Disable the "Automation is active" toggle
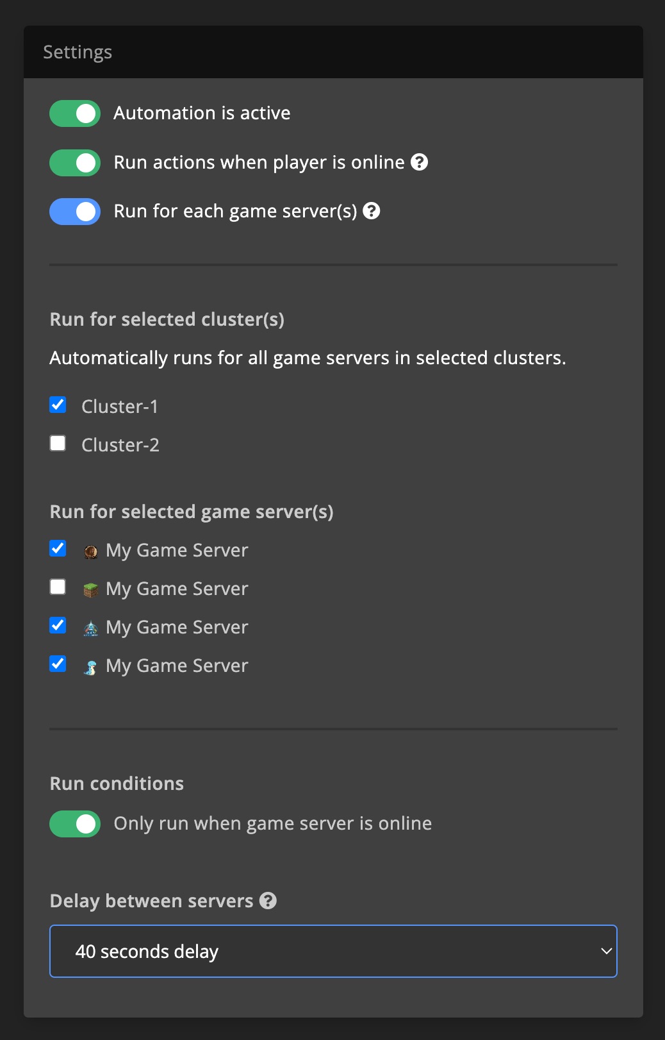The width and height of the screenshot is (665, 1040). coord(74,113)
